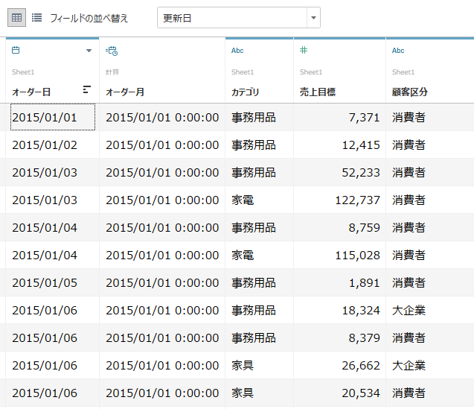Click 家電 in the 115,028 row
Image resolution: width=474 pixels, height=409 pixels.
(243, 255)
